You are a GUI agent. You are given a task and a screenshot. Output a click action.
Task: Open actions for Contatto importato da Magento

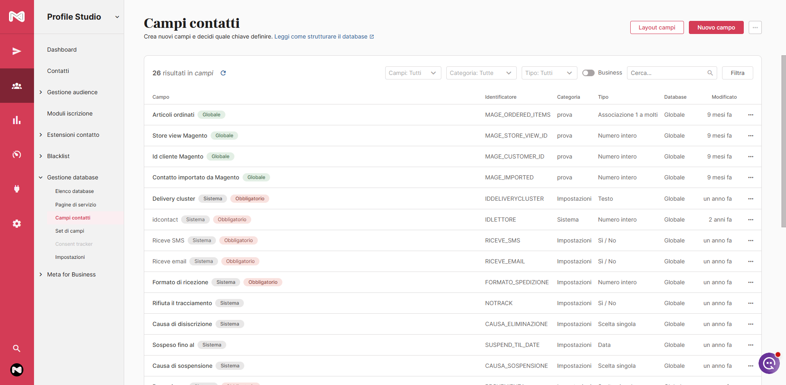(751, 177)
